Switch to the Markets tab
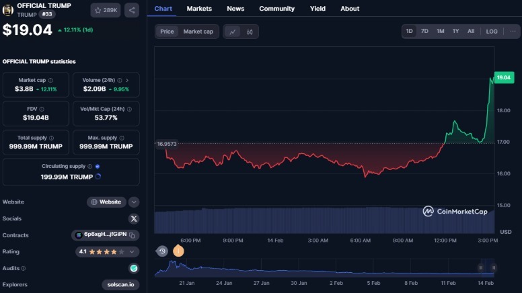 (199, 9)
